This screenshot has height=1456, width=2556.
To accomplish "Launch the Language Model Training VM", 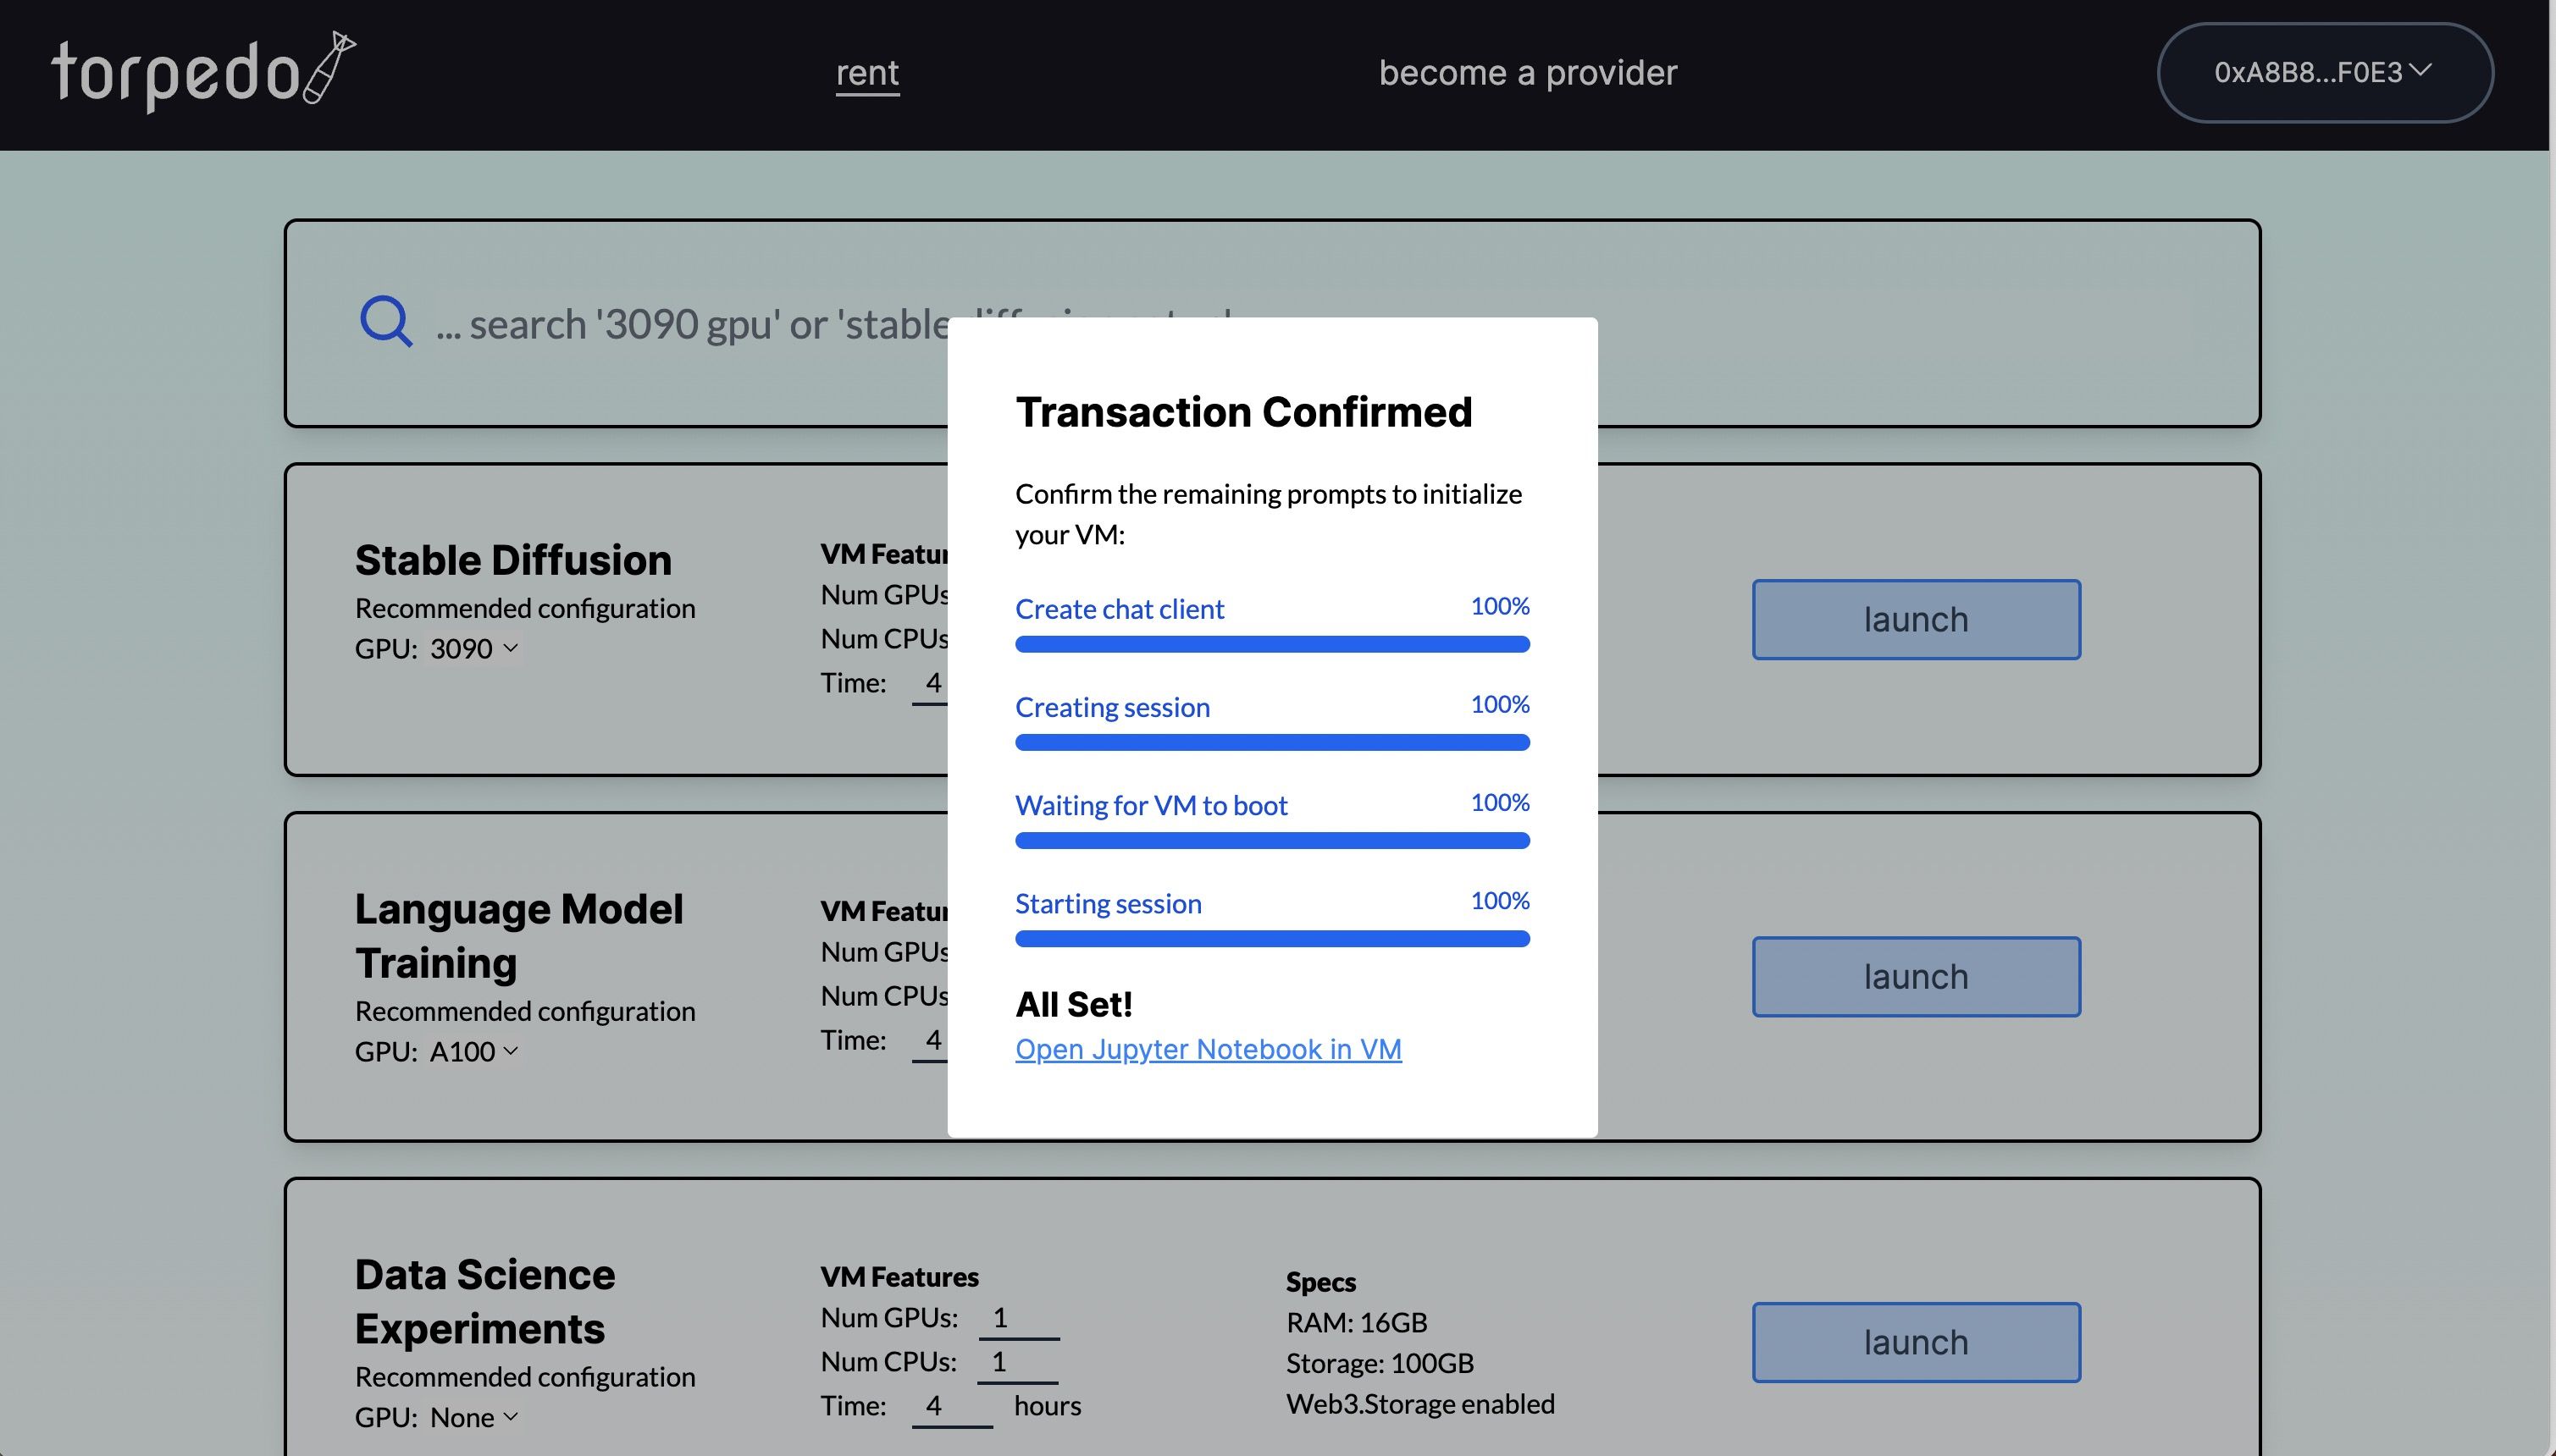I will point(1916,977).
